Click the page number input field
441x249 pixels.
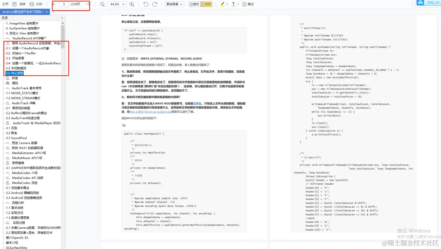[64, 4]
